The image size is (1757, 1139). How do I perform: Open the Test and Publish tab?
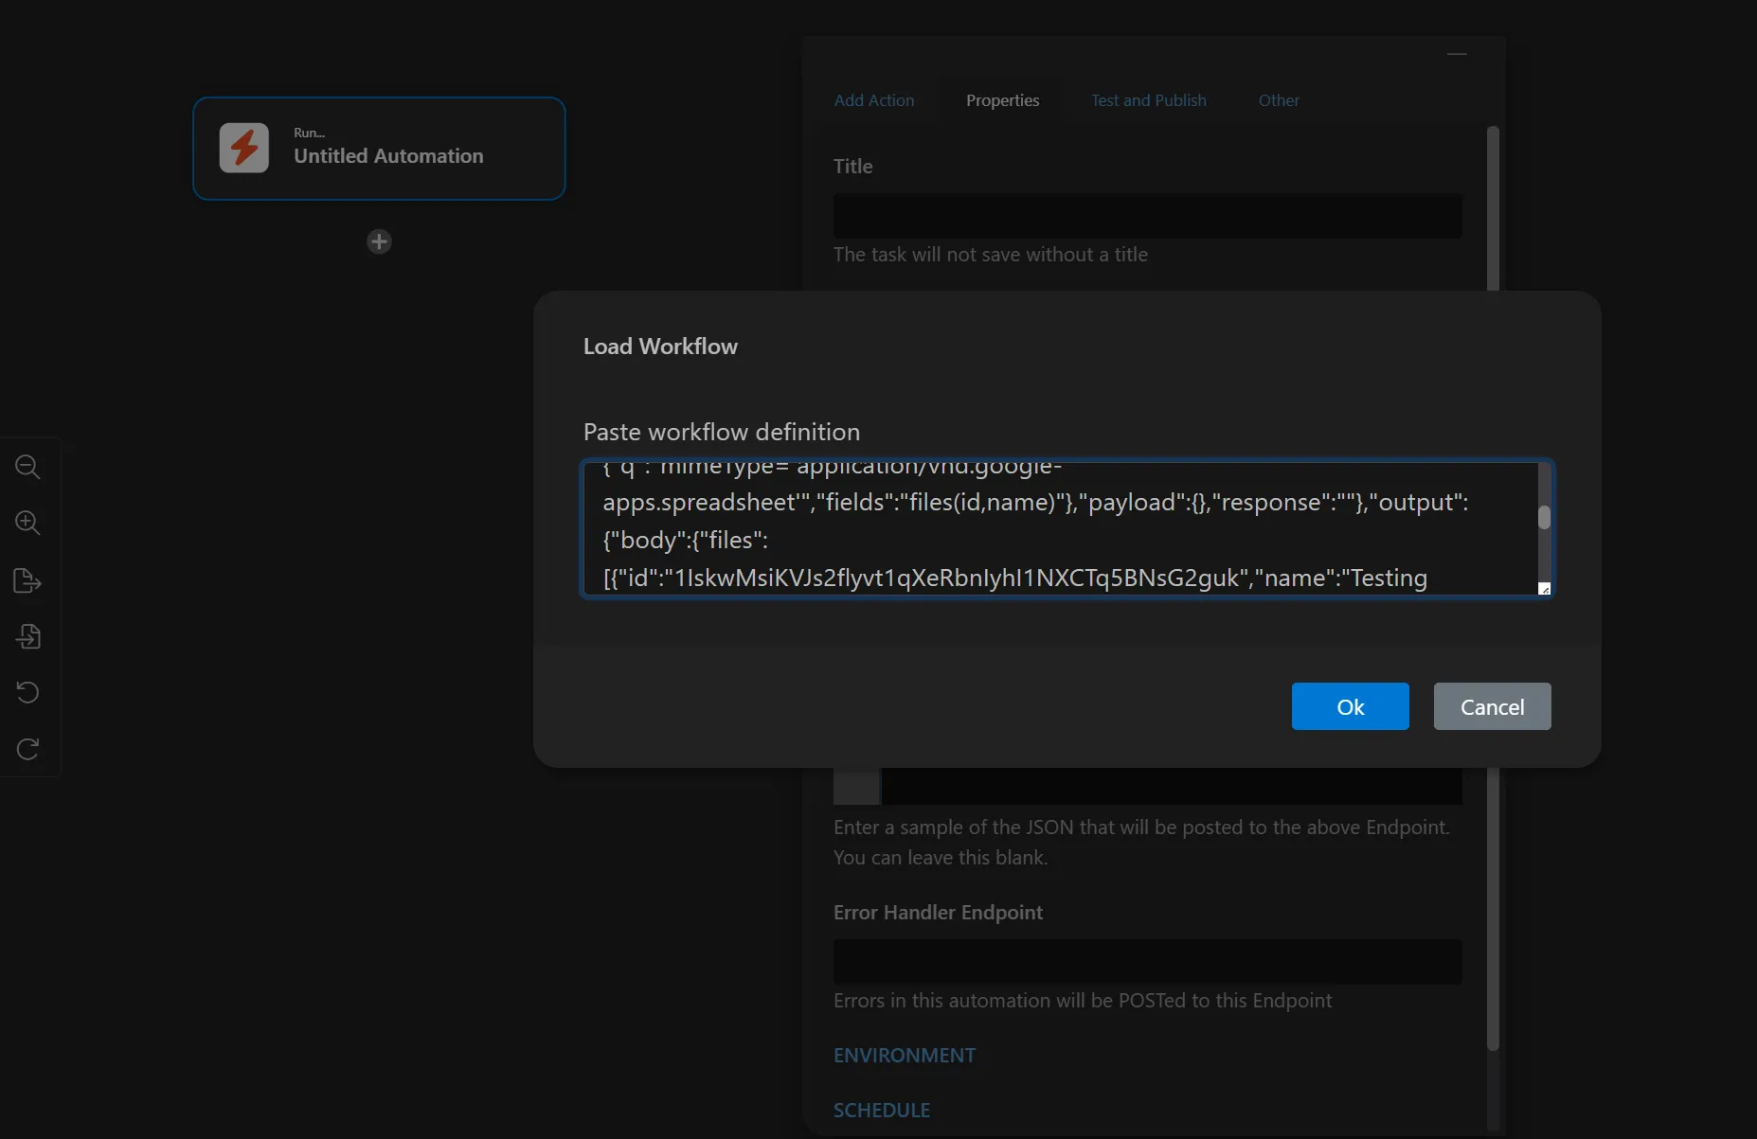pyautogui.click(x=1149, y=100)
